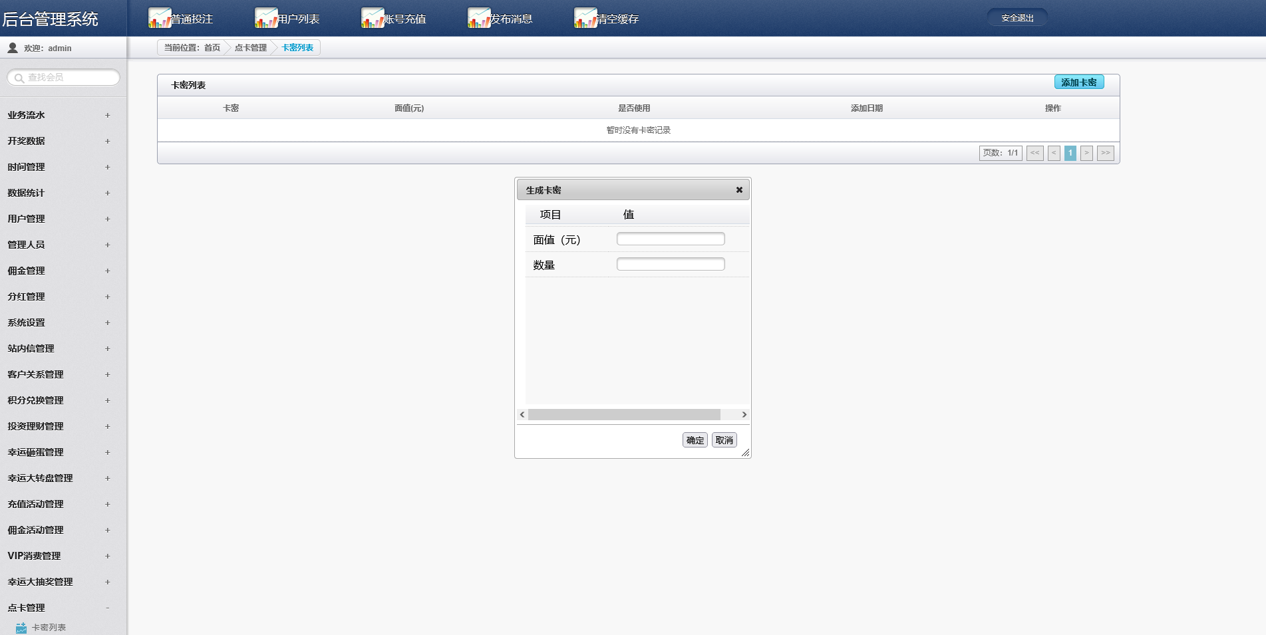The width and height of the screenshot is (1266, 635).
Task: Go to the previous page (<)
Action: tap(1054, 153)
